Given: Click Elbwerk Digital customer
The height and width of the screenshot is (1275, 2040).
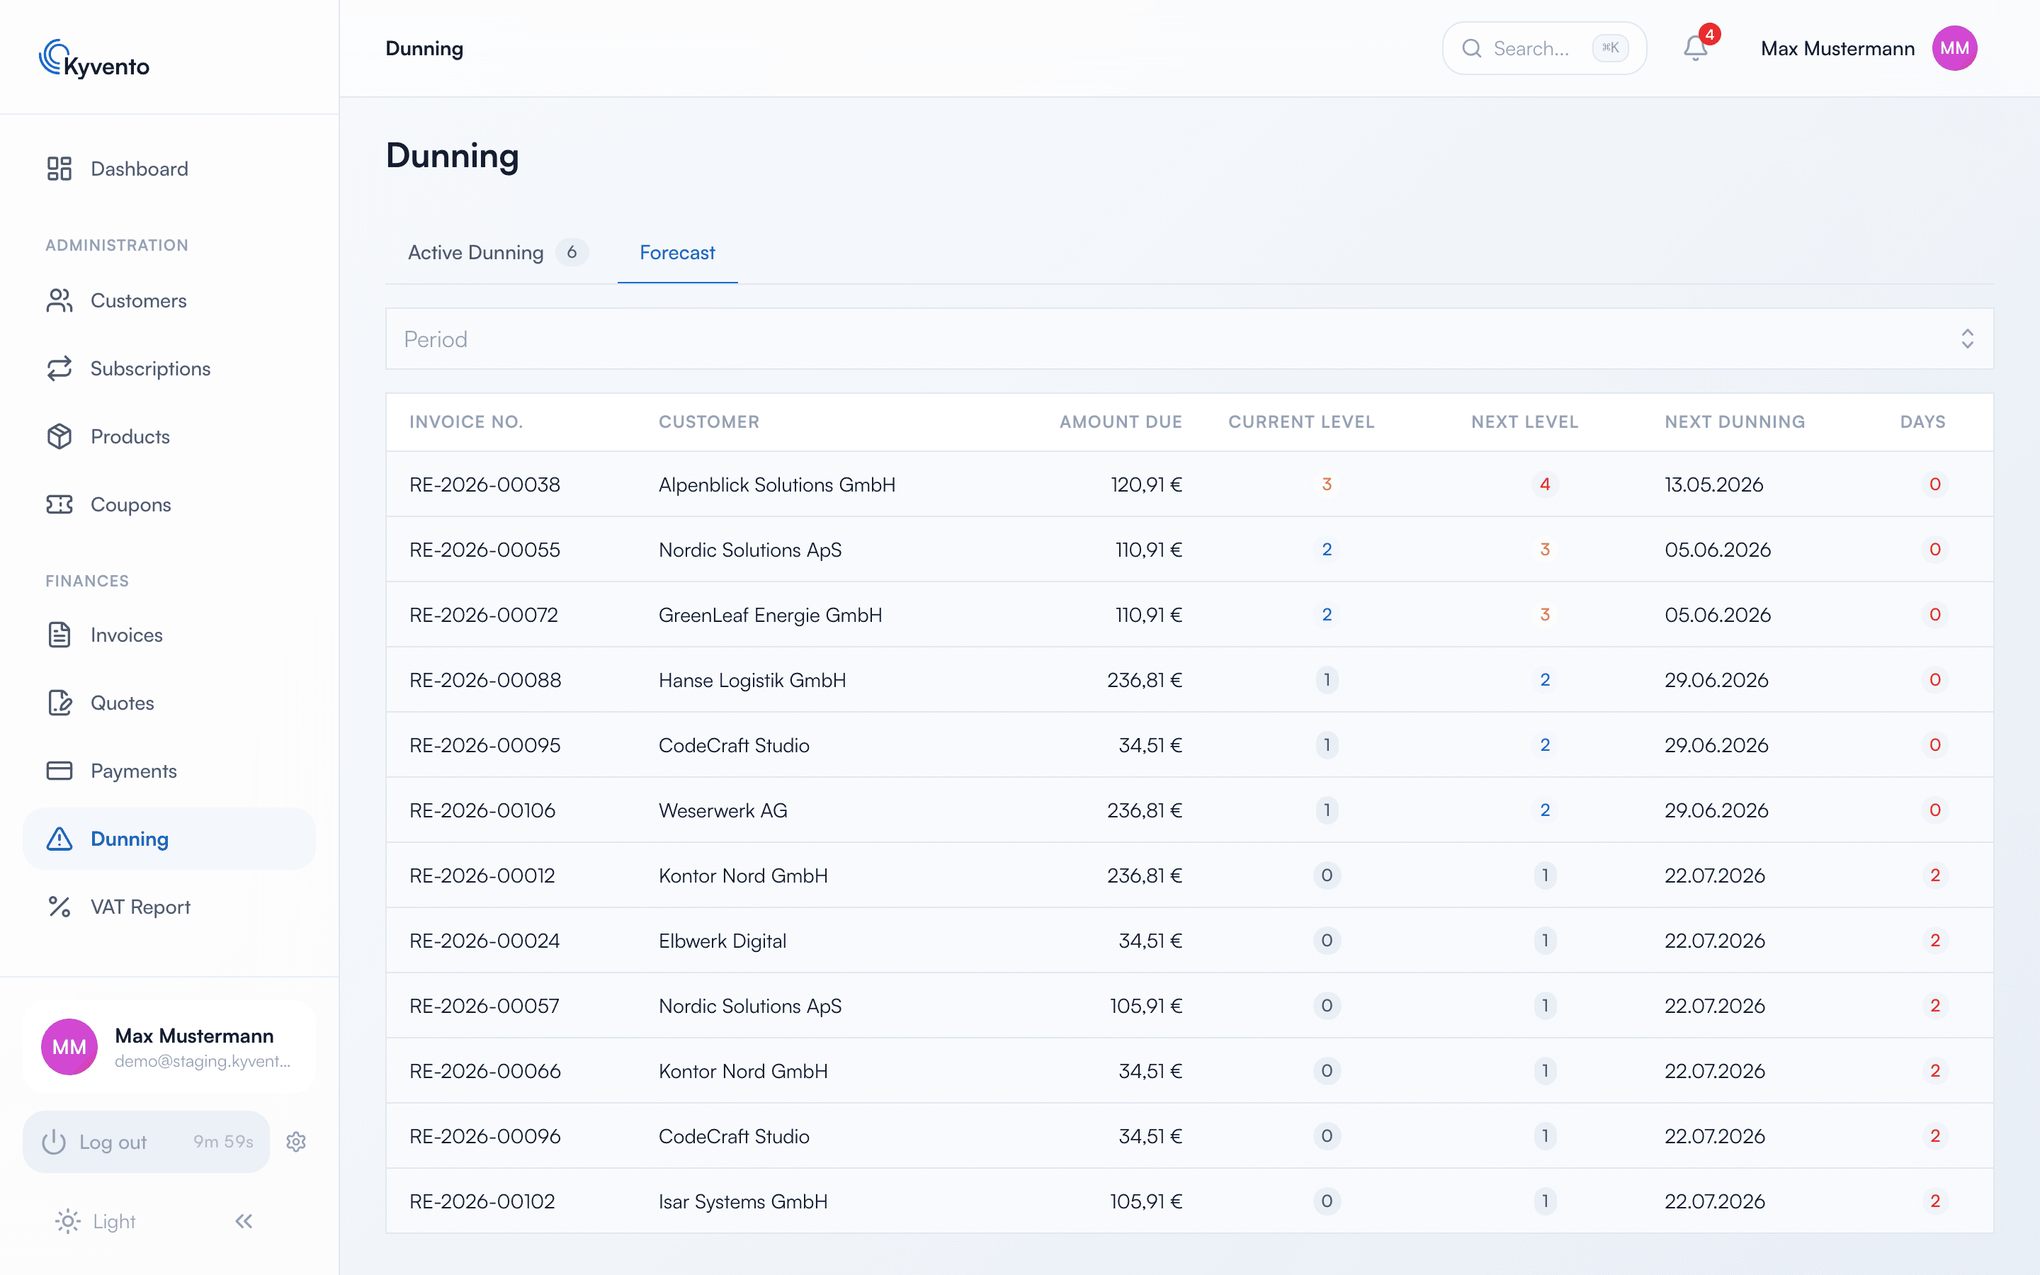Looking at the screenshot, I should click(x=722, y=940).
